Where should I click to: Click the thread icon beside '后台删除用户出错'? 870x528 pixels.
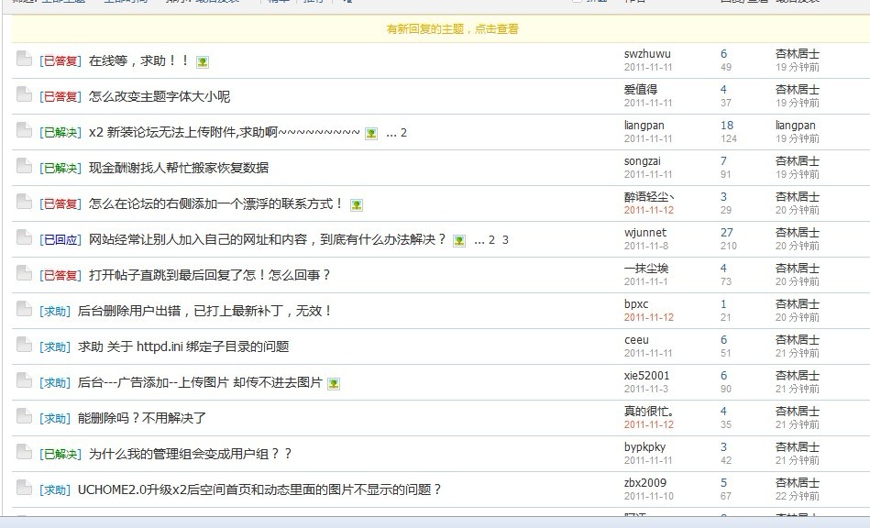tap(24, 308)
